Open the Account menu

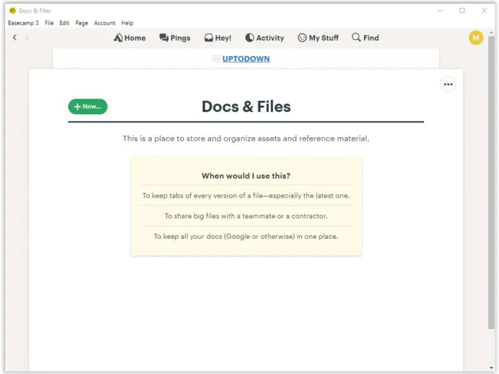pos(104,23)
